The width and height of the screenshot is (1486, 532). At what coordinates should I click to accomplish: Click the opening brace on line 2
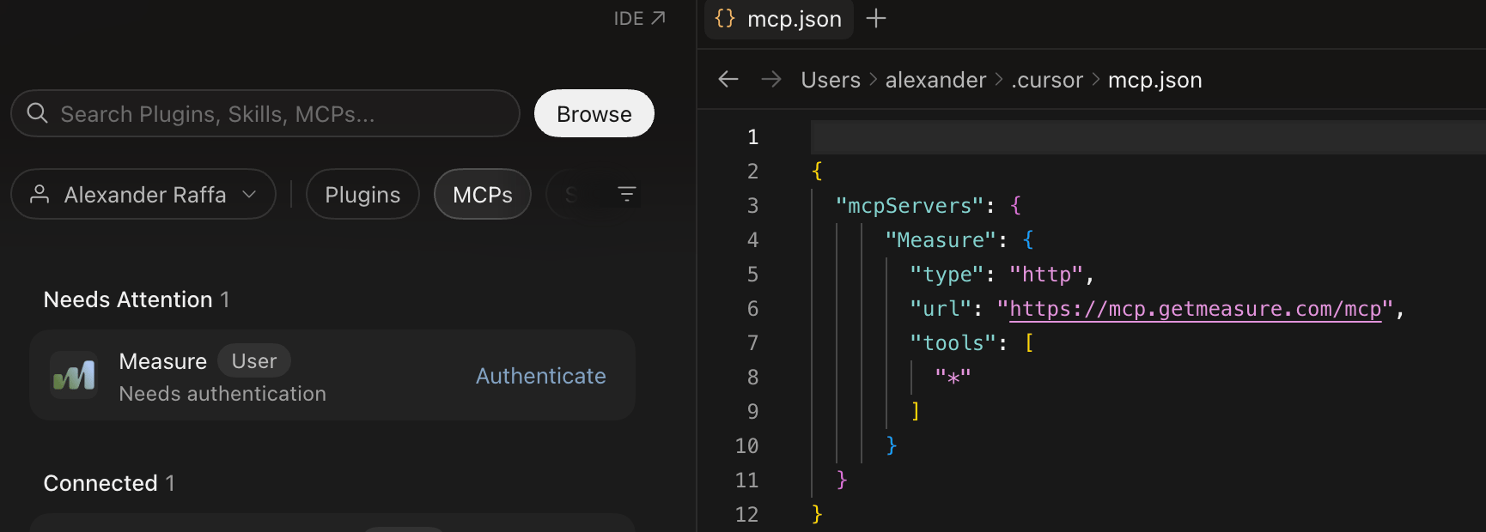click(817, 172)
